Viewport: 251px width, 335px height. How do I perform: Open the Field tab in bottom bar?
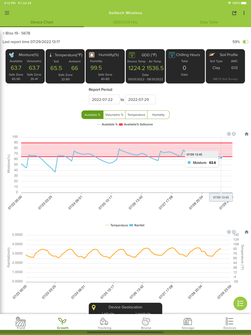tap(21, 323)
